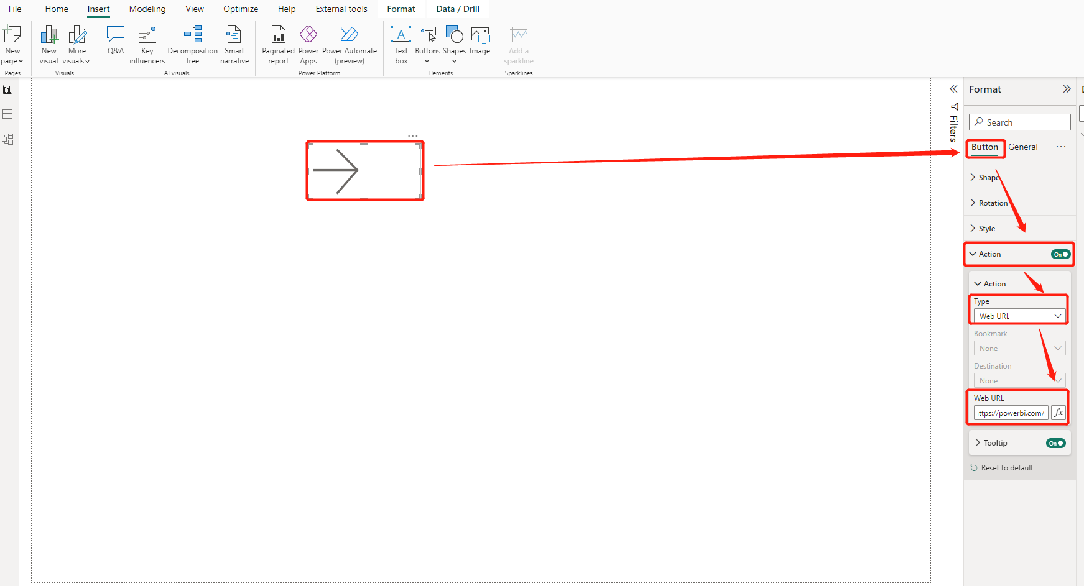This screenshot has width=1084, height=586.
Task: Select the arrow button on canvas
Action: (x=365, y=171)
